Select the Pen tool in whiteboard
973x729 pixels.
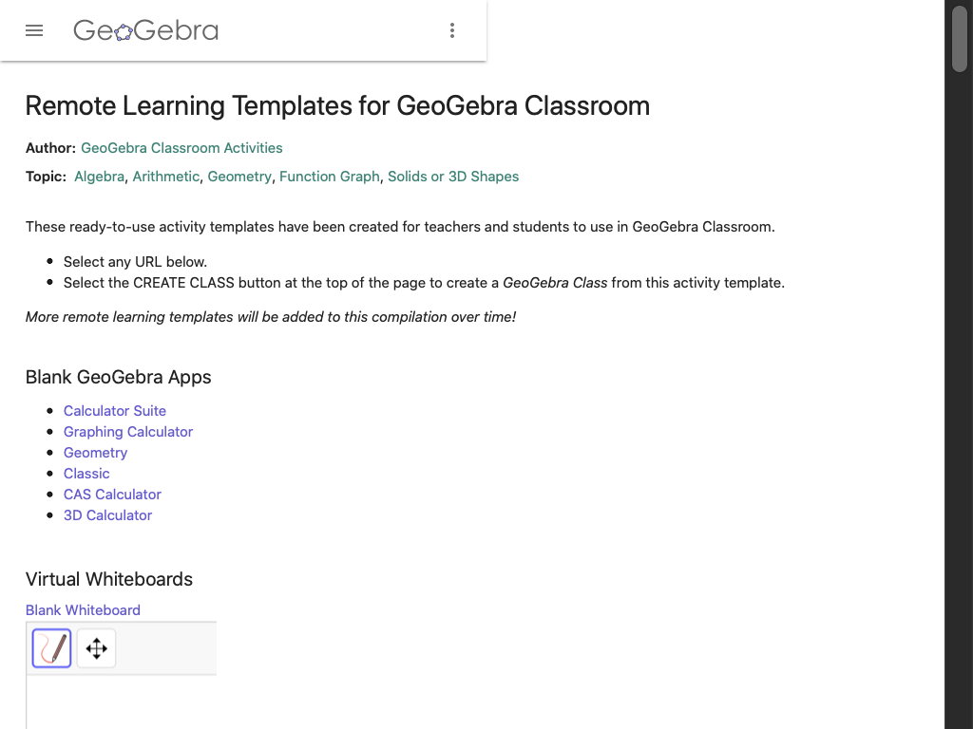(52, 648)
